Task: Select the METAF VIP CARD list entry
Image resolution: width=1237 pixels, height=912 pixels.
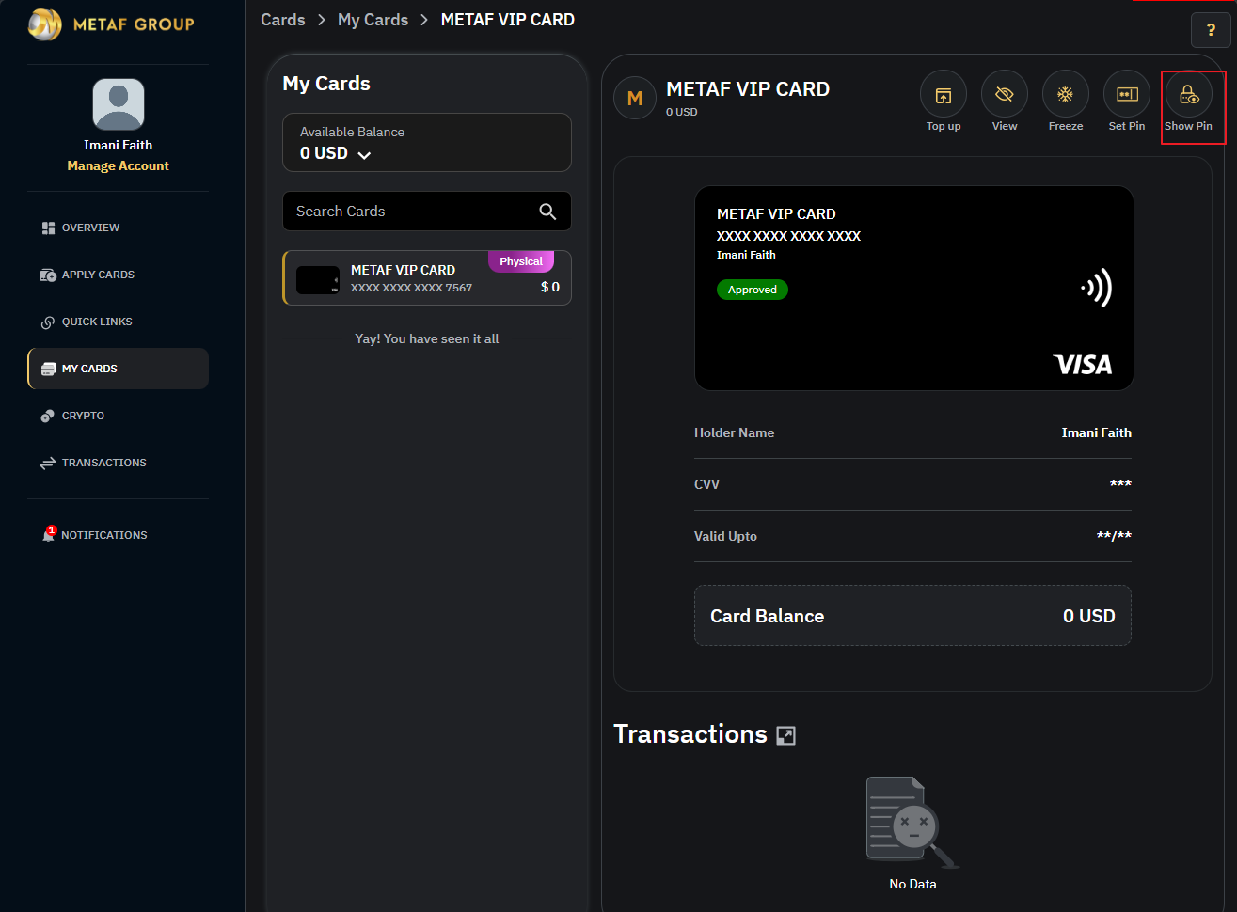Action: [x=427, y=278]
